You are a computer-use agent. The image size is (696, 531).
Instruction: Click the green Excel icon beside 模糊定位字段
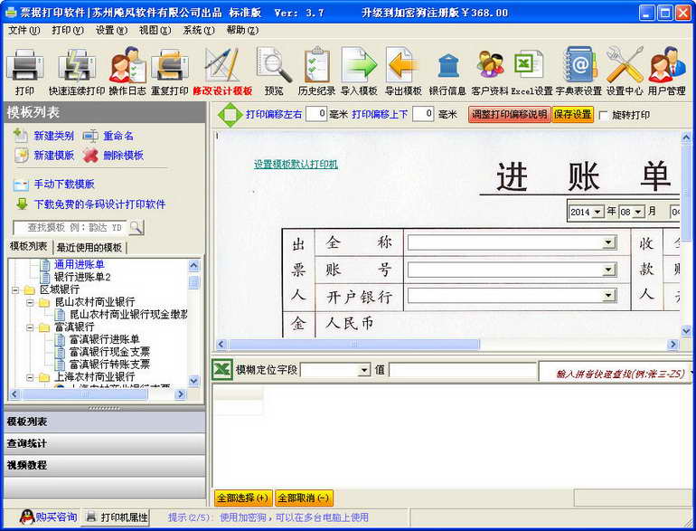pyautogui.click(x=222, y=370)
